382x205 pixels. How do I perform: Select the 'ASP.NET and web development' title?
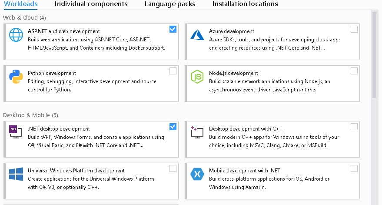point(63,31)
